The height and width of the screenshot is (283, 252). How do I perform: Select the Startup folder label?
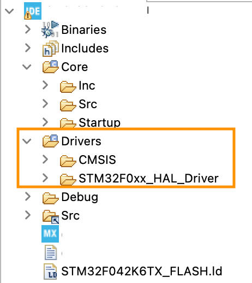(100, 122)
